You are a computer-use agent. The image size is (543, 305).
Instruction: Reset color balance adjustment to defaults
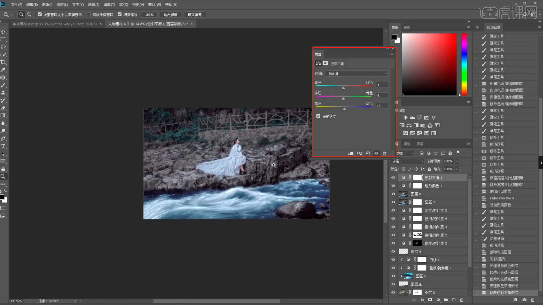(368, 153)
